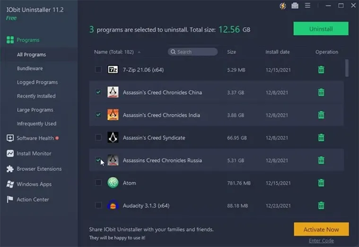Click the Install Monitor chart icon
The height and width of the screenshot is (247, 359).
point(10,153)
